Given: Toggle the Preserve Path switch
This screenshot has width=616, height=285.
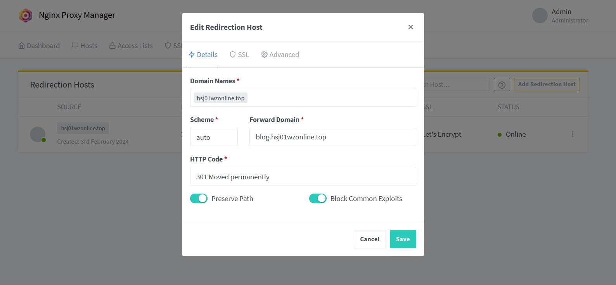Looking at the screenshot, I should (x=199, y=199).
